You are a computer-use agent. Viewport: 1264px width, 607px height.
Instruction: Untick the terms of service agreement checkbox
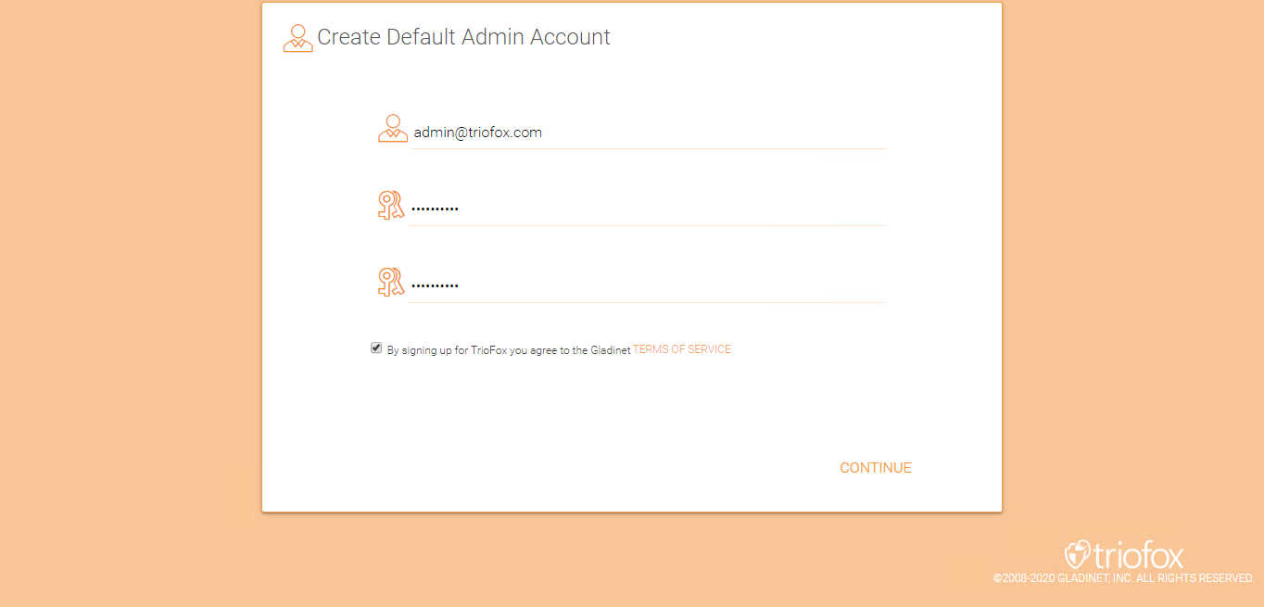point(376,348)
